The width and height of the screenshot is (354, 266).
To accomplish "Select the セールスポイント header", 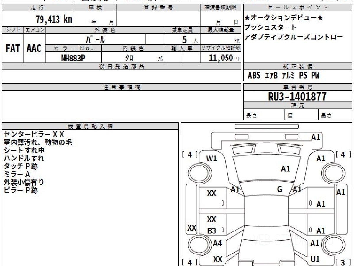I will pyautogui.click(x=298, y=8).
